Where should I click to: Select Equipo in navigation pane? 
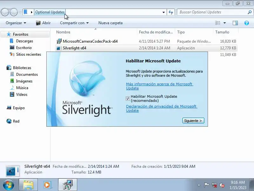(x=19, y=108)
